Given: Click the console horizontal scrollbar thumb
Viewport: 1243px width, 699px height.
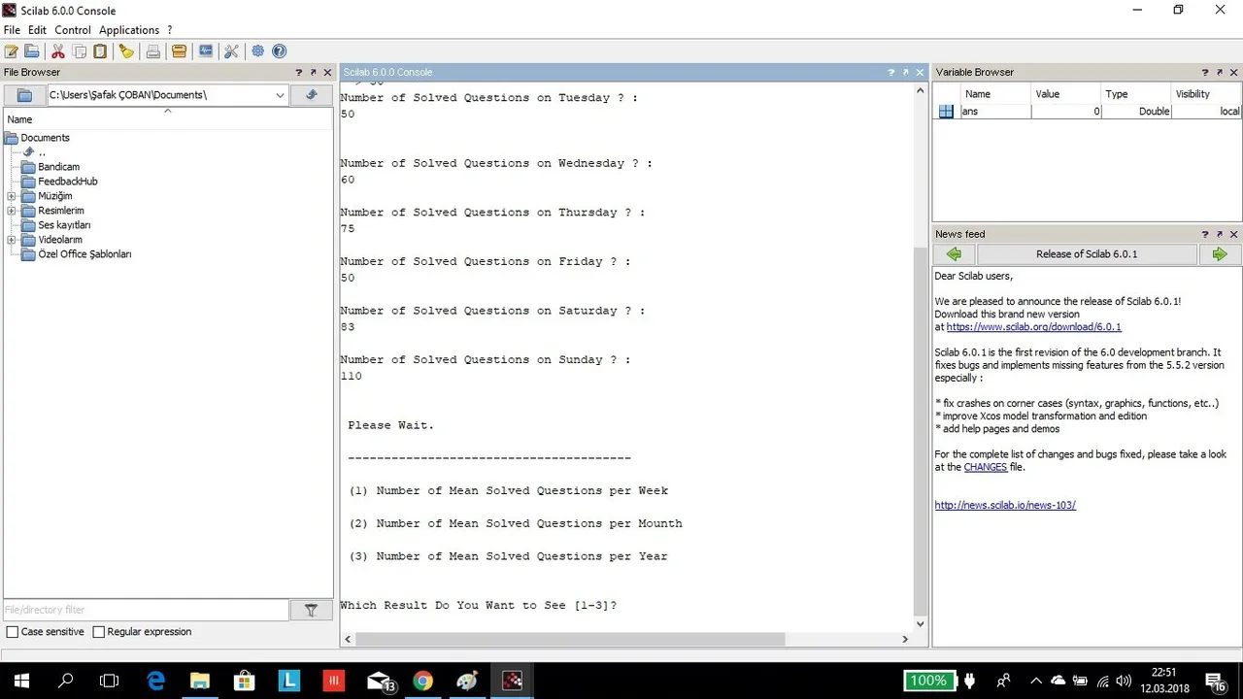Looking at the screenshot, I should [570, 639].
